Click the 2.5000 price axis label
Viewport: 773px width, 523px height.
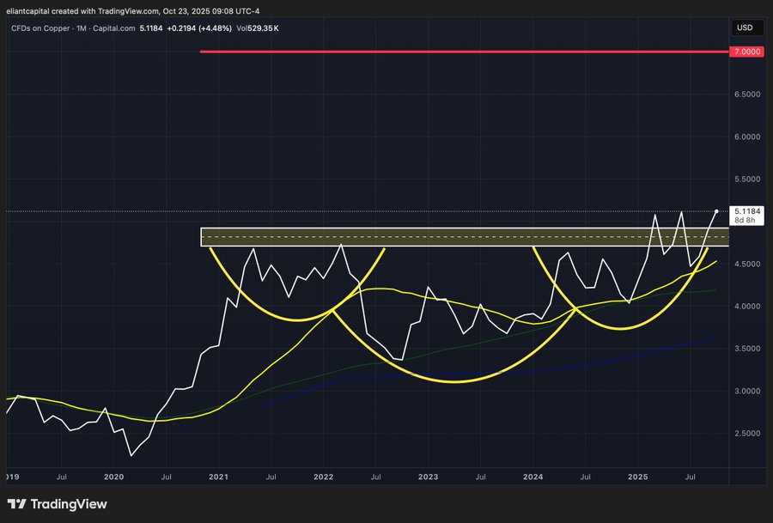(x=746, y=434)
